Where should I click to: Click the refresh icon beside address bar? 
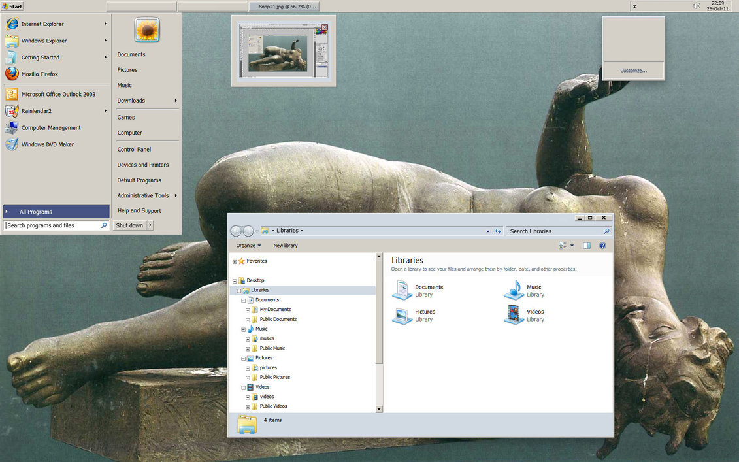pos(498,231)
